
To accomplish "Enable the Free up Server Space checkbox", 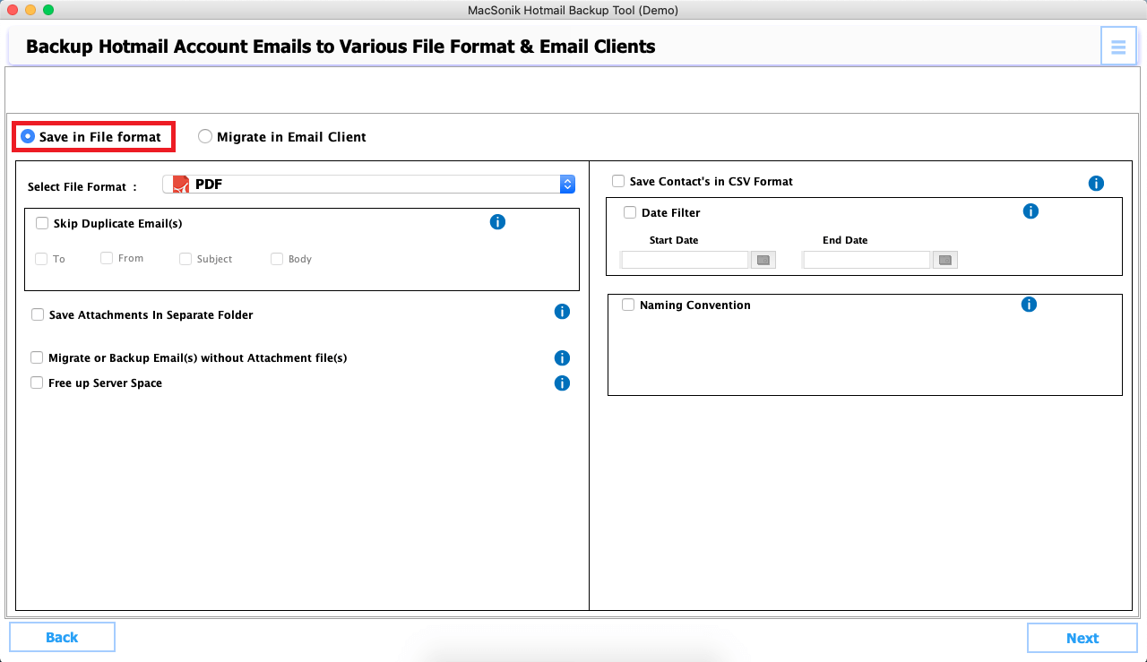I will 37,383.
